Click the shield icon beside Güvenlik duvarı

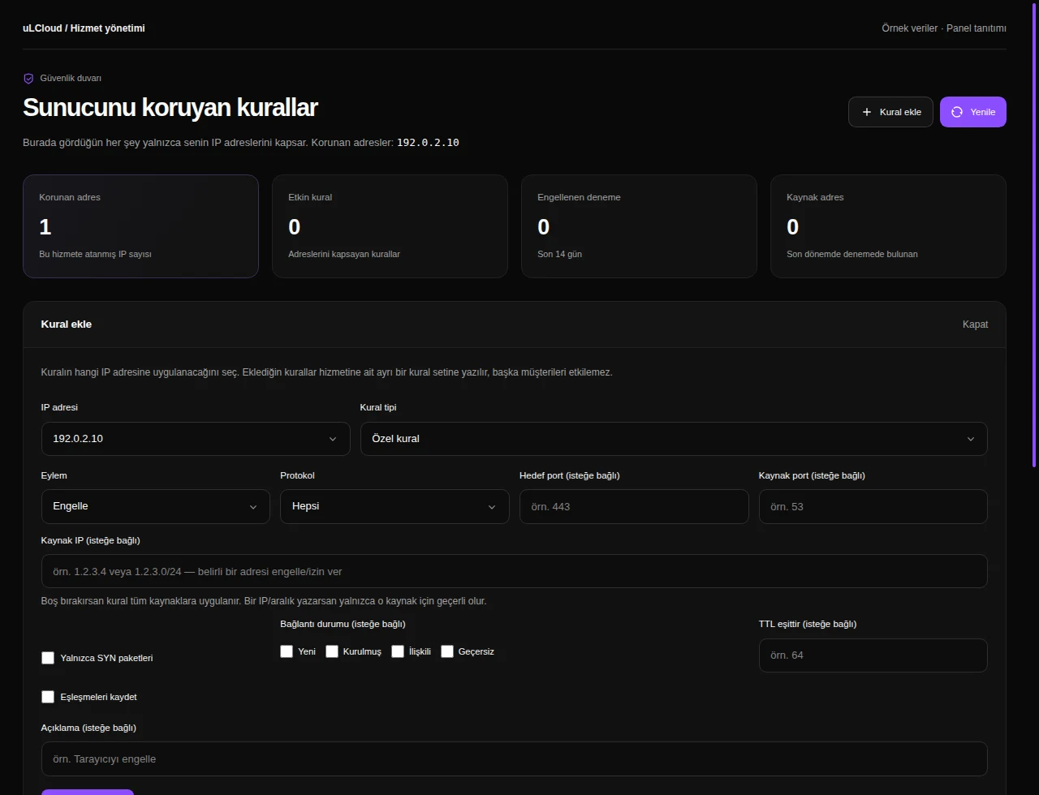tap(28, 79)
